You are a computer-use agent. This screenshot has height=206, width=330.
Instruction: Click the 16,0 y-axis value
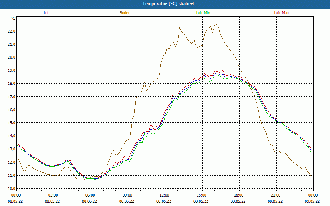tap(12, 110)
